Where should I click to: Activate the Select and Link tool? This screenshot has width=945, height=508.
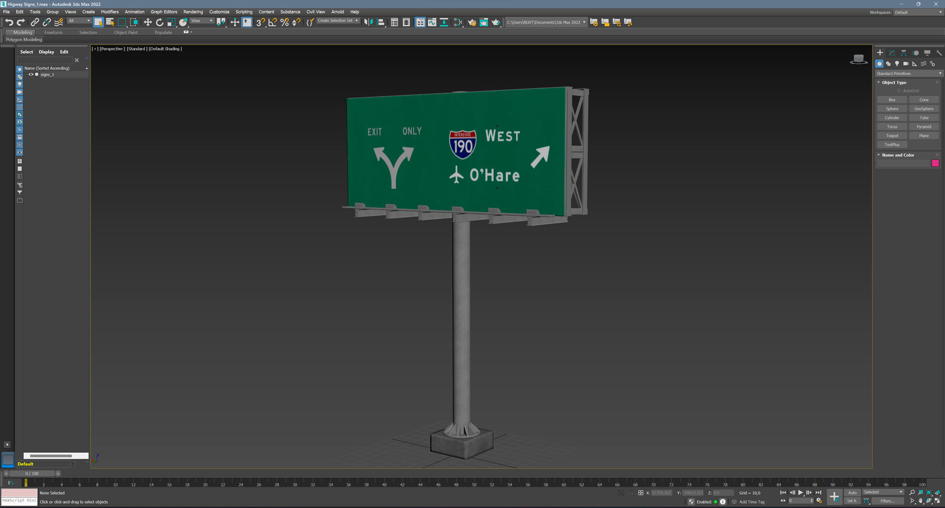[34, 22]
